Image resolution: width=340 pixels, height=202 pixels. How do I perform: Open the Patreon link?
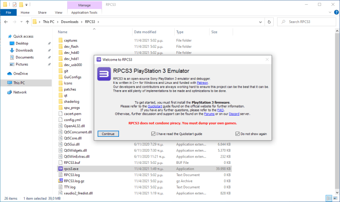pos(202,83)
